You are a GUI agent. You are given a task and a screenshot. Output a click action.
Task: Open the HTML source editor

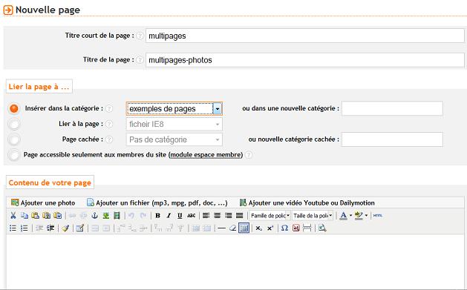coord(378,215)
